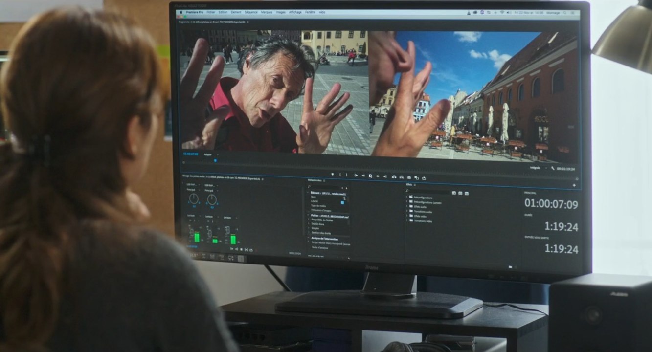Step forward one frame in Program monitor
652x352 pixels.
pyautogui.click(x=378, y=176)
